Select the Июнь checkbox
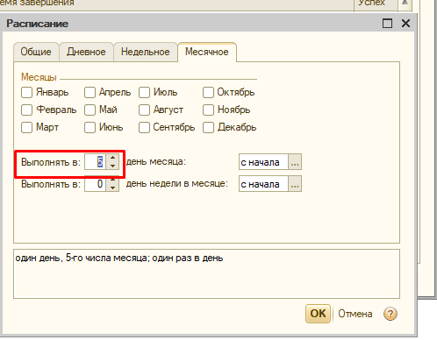437x340 pixels. [x=90, y=128]
